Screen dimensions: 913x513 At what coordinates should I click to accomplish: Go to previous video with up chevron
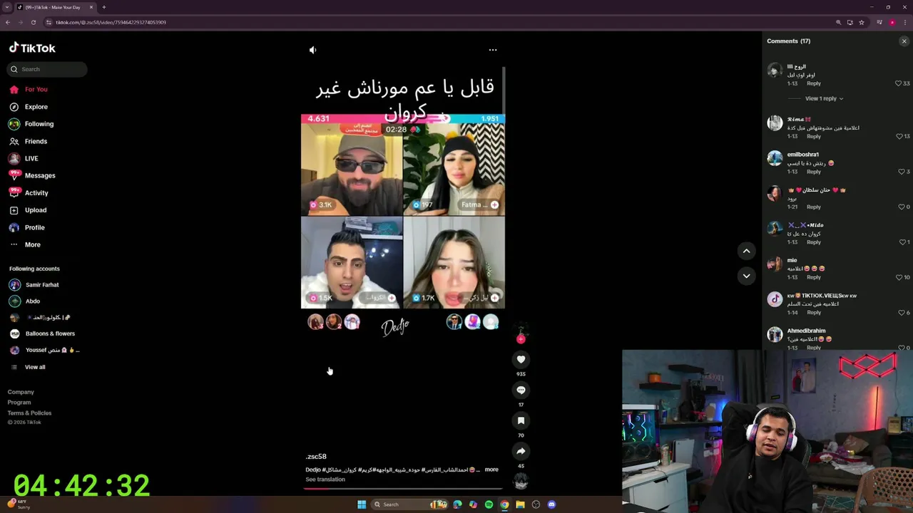(x=746, y=251)
